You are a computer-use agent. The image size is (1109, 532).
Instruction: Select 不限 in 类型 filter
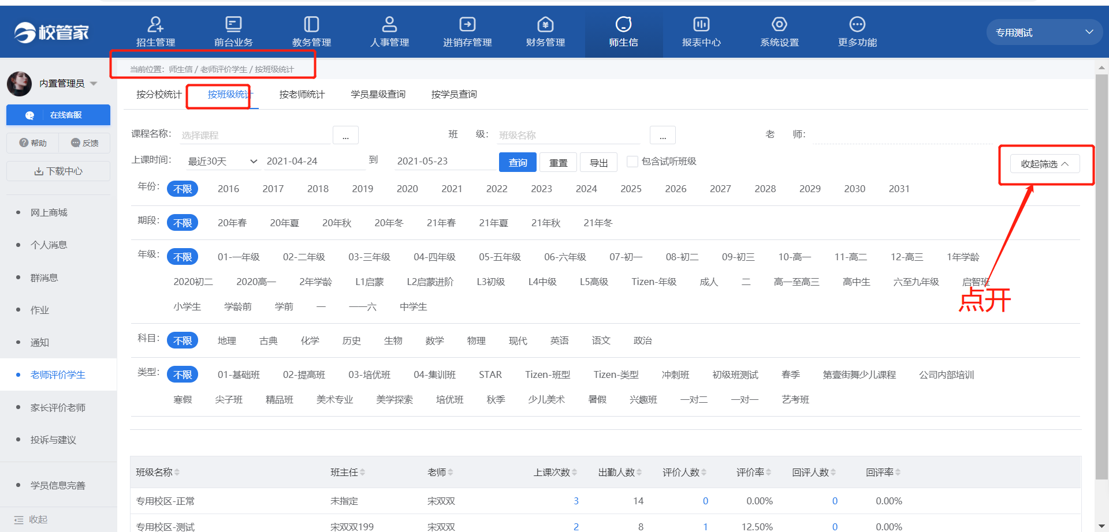pyautogui.click(x=183, y=374)
